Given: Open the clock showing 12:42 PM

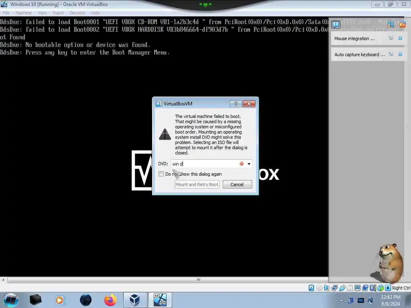Looking at the screenshot, I should point(391,300).
